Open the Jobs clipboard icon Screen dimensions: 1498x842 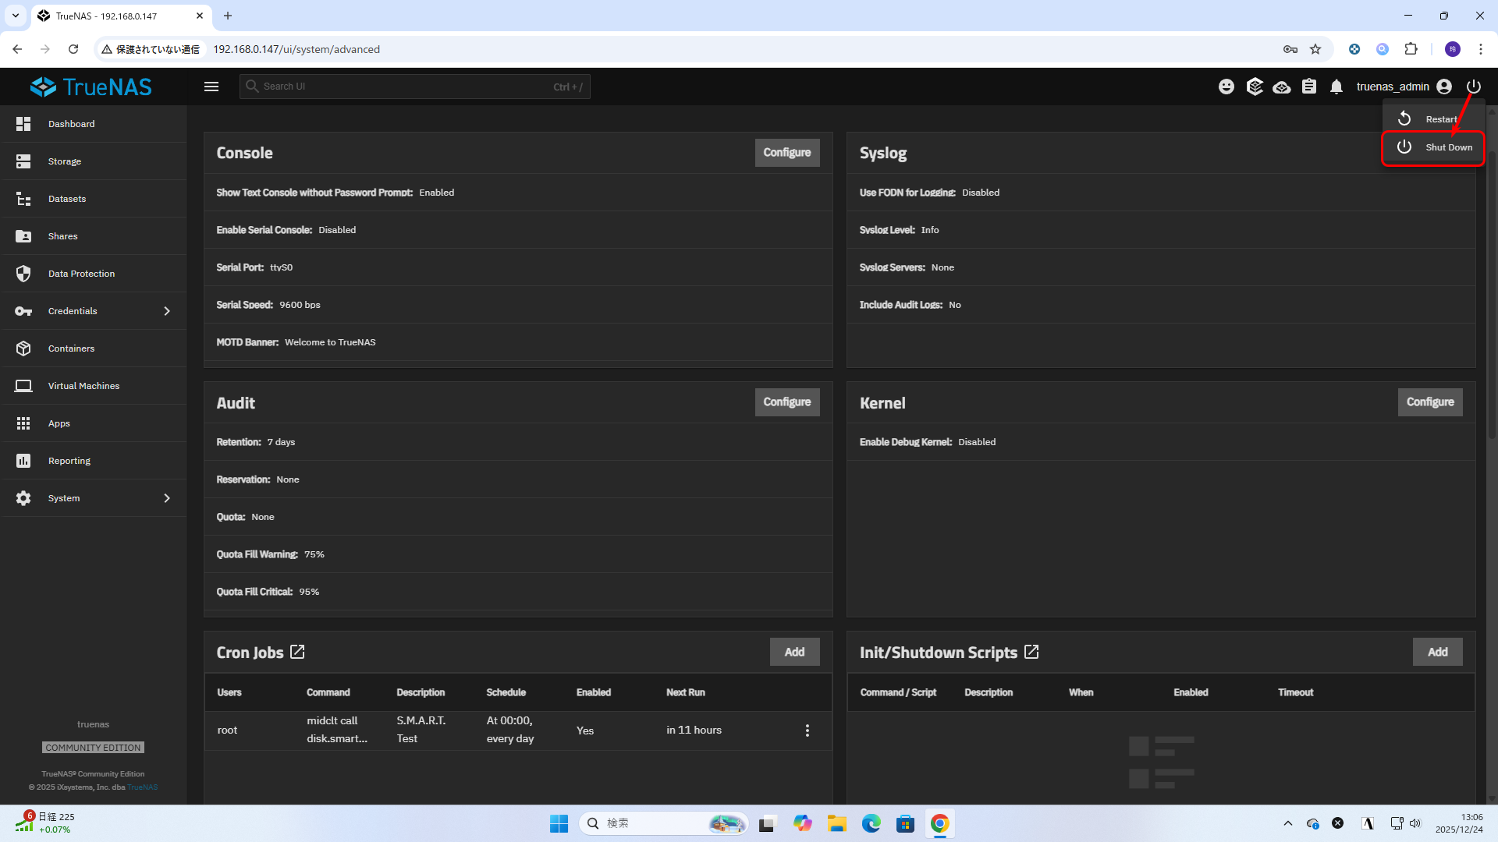1309,87
